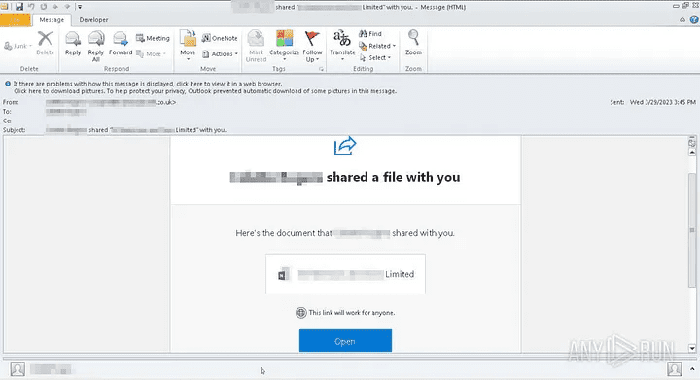Viewport: 700px width, 380px height.
Task: Open the Follow Up flag menu
Action: pyautogui.click(x=312, y=47)
